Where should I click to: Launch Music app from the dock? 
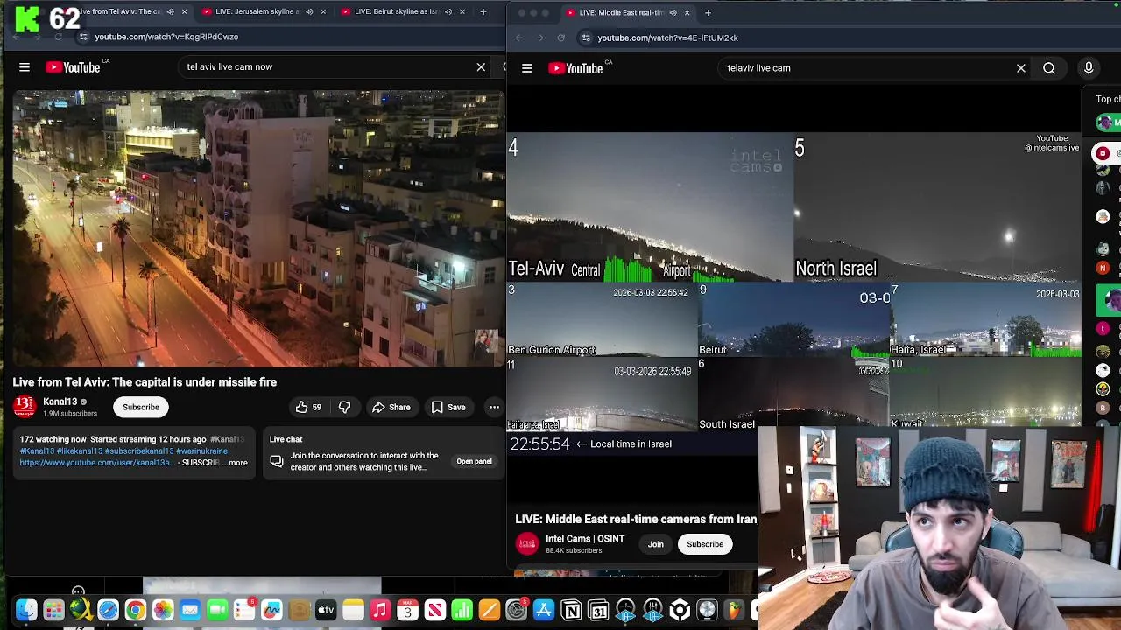[380, 610]
